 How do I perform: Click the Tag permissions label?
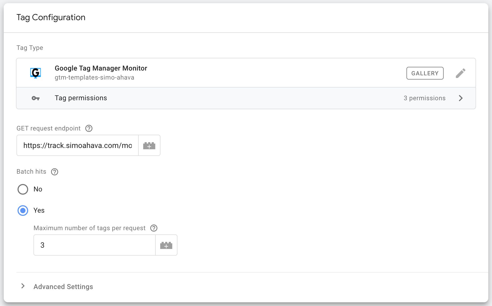[x=81, y=98]
